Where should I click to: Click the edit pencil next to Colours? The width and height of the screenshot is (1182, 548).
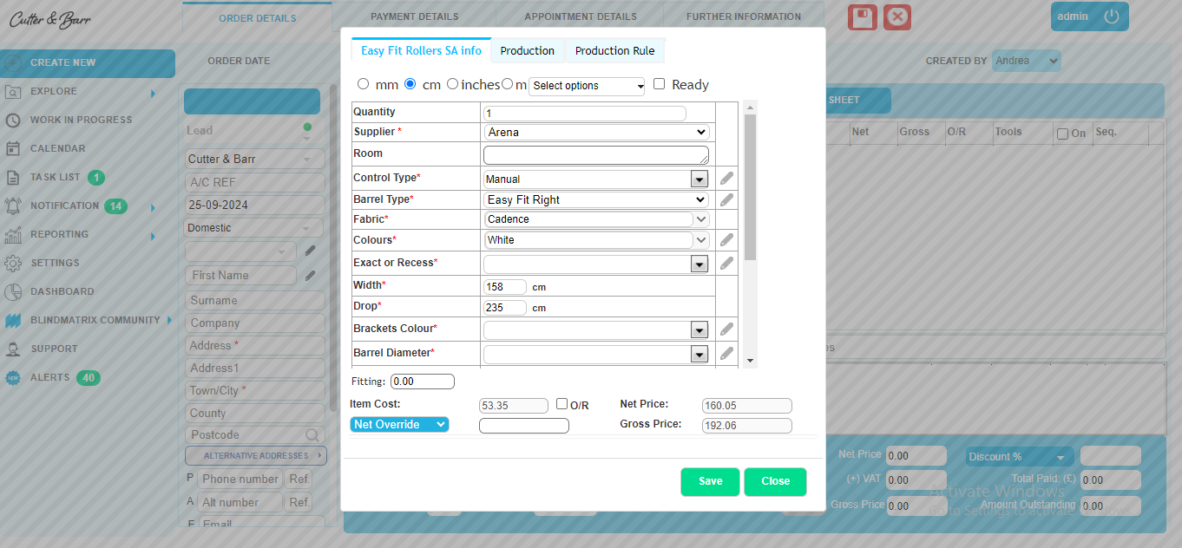[726, 240]
